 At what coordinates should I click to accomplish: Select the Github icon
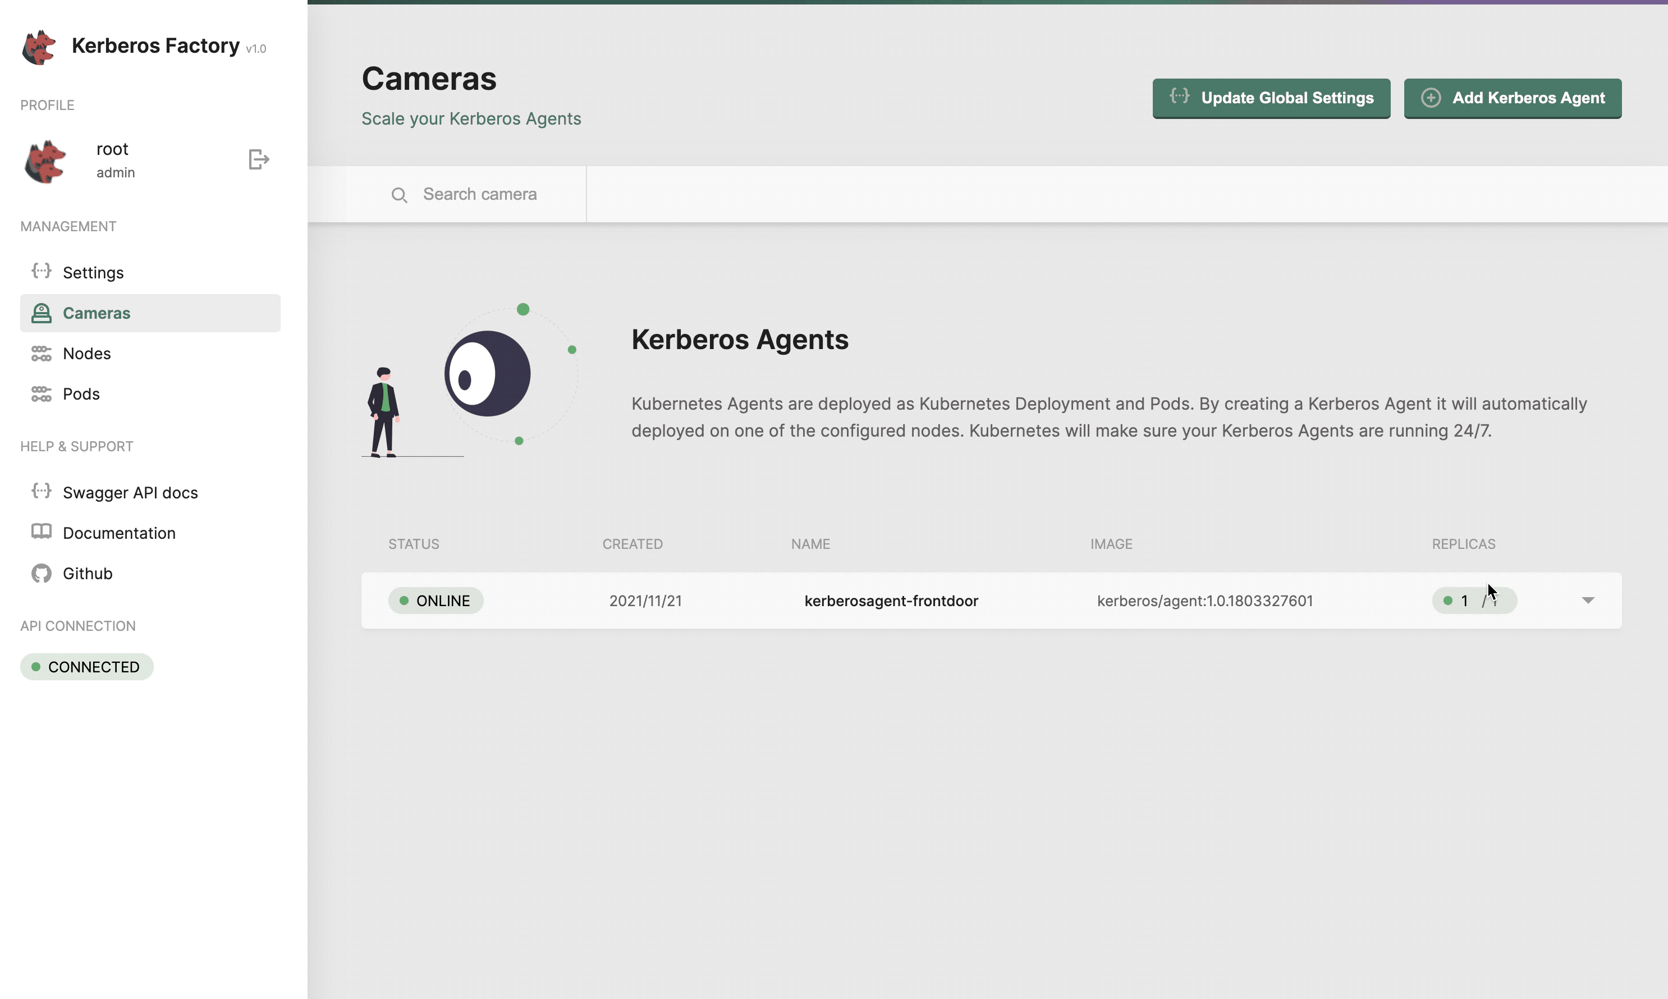41,573
